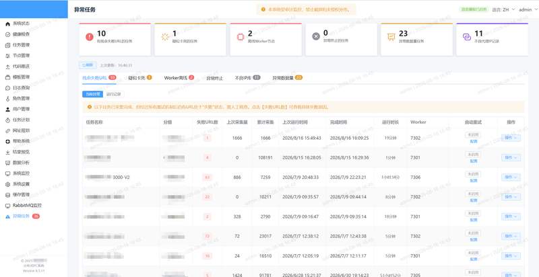Screen dimensions: 539x277
Task: Open the 语言: ZH language dropdown
Action: 503,9
